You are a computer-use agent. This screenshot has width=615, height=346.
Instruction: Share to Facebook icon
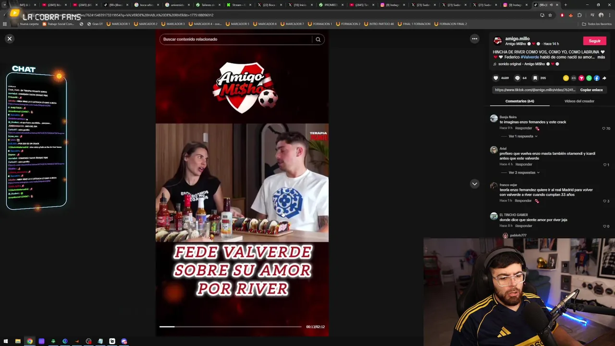(x=596, y=78)
